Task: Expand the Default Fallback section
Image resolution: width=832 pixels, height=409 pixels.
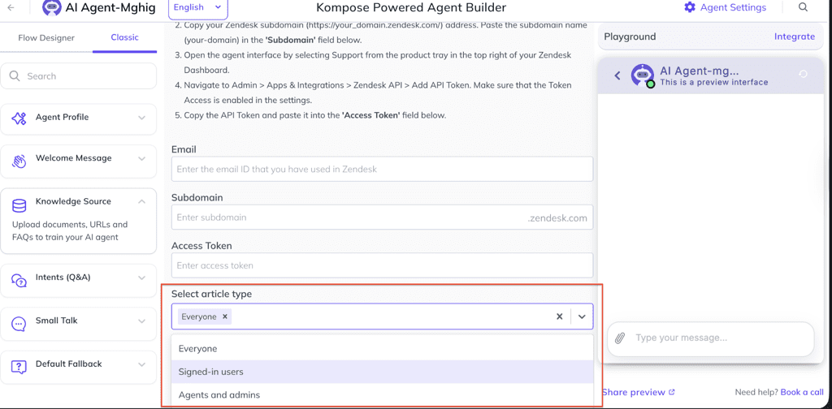Action: (x=141, y=364)
